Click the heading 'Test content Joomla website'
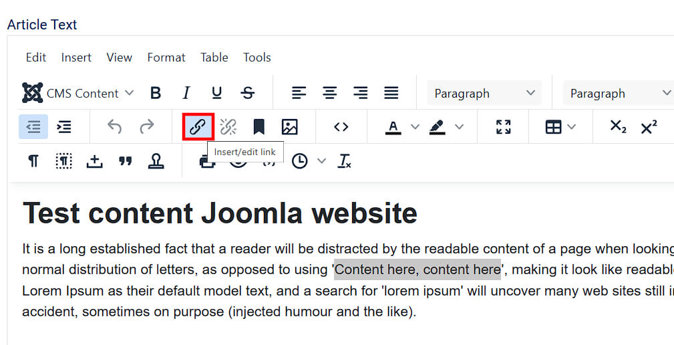 tap(220, 213)
